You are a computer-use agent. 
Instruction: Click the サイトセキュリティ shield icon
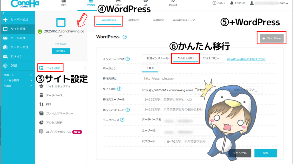coord(41,86)
